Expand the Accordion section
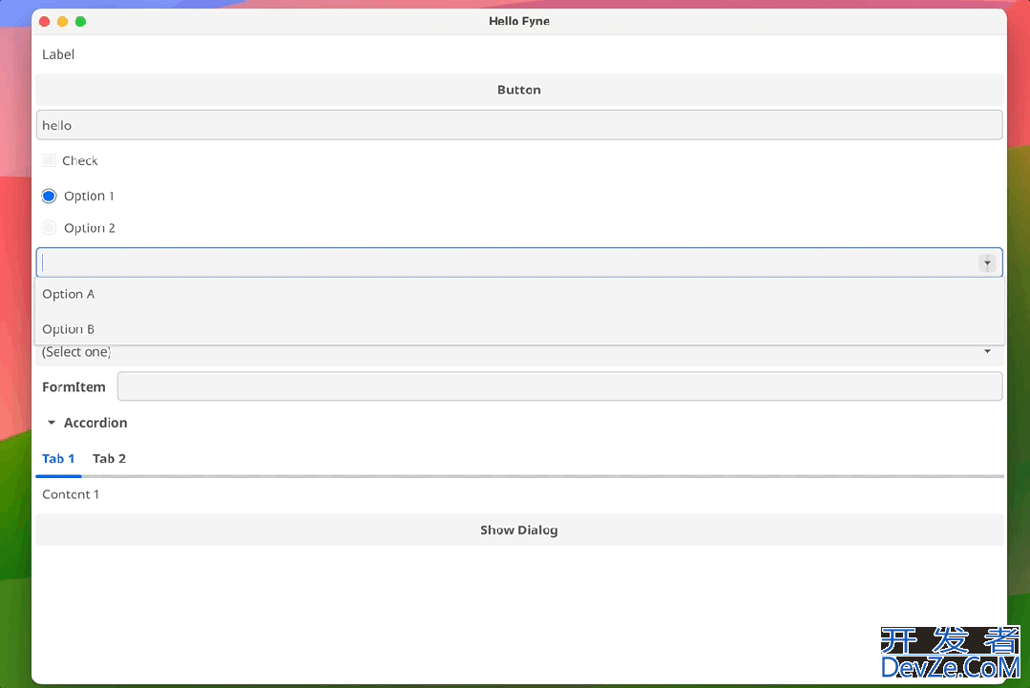 coord(88,423)
